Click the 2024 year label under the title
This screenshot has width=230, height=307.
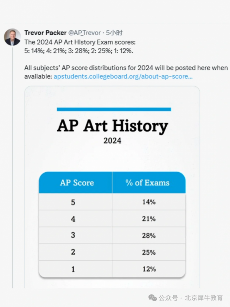pos(113,140)
